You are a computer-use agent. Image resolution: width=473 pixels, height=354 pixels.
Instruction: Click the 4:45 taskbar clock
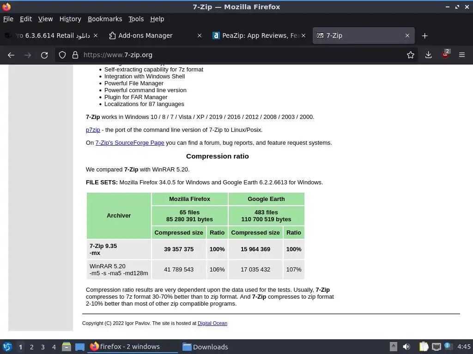coord(464,347)
